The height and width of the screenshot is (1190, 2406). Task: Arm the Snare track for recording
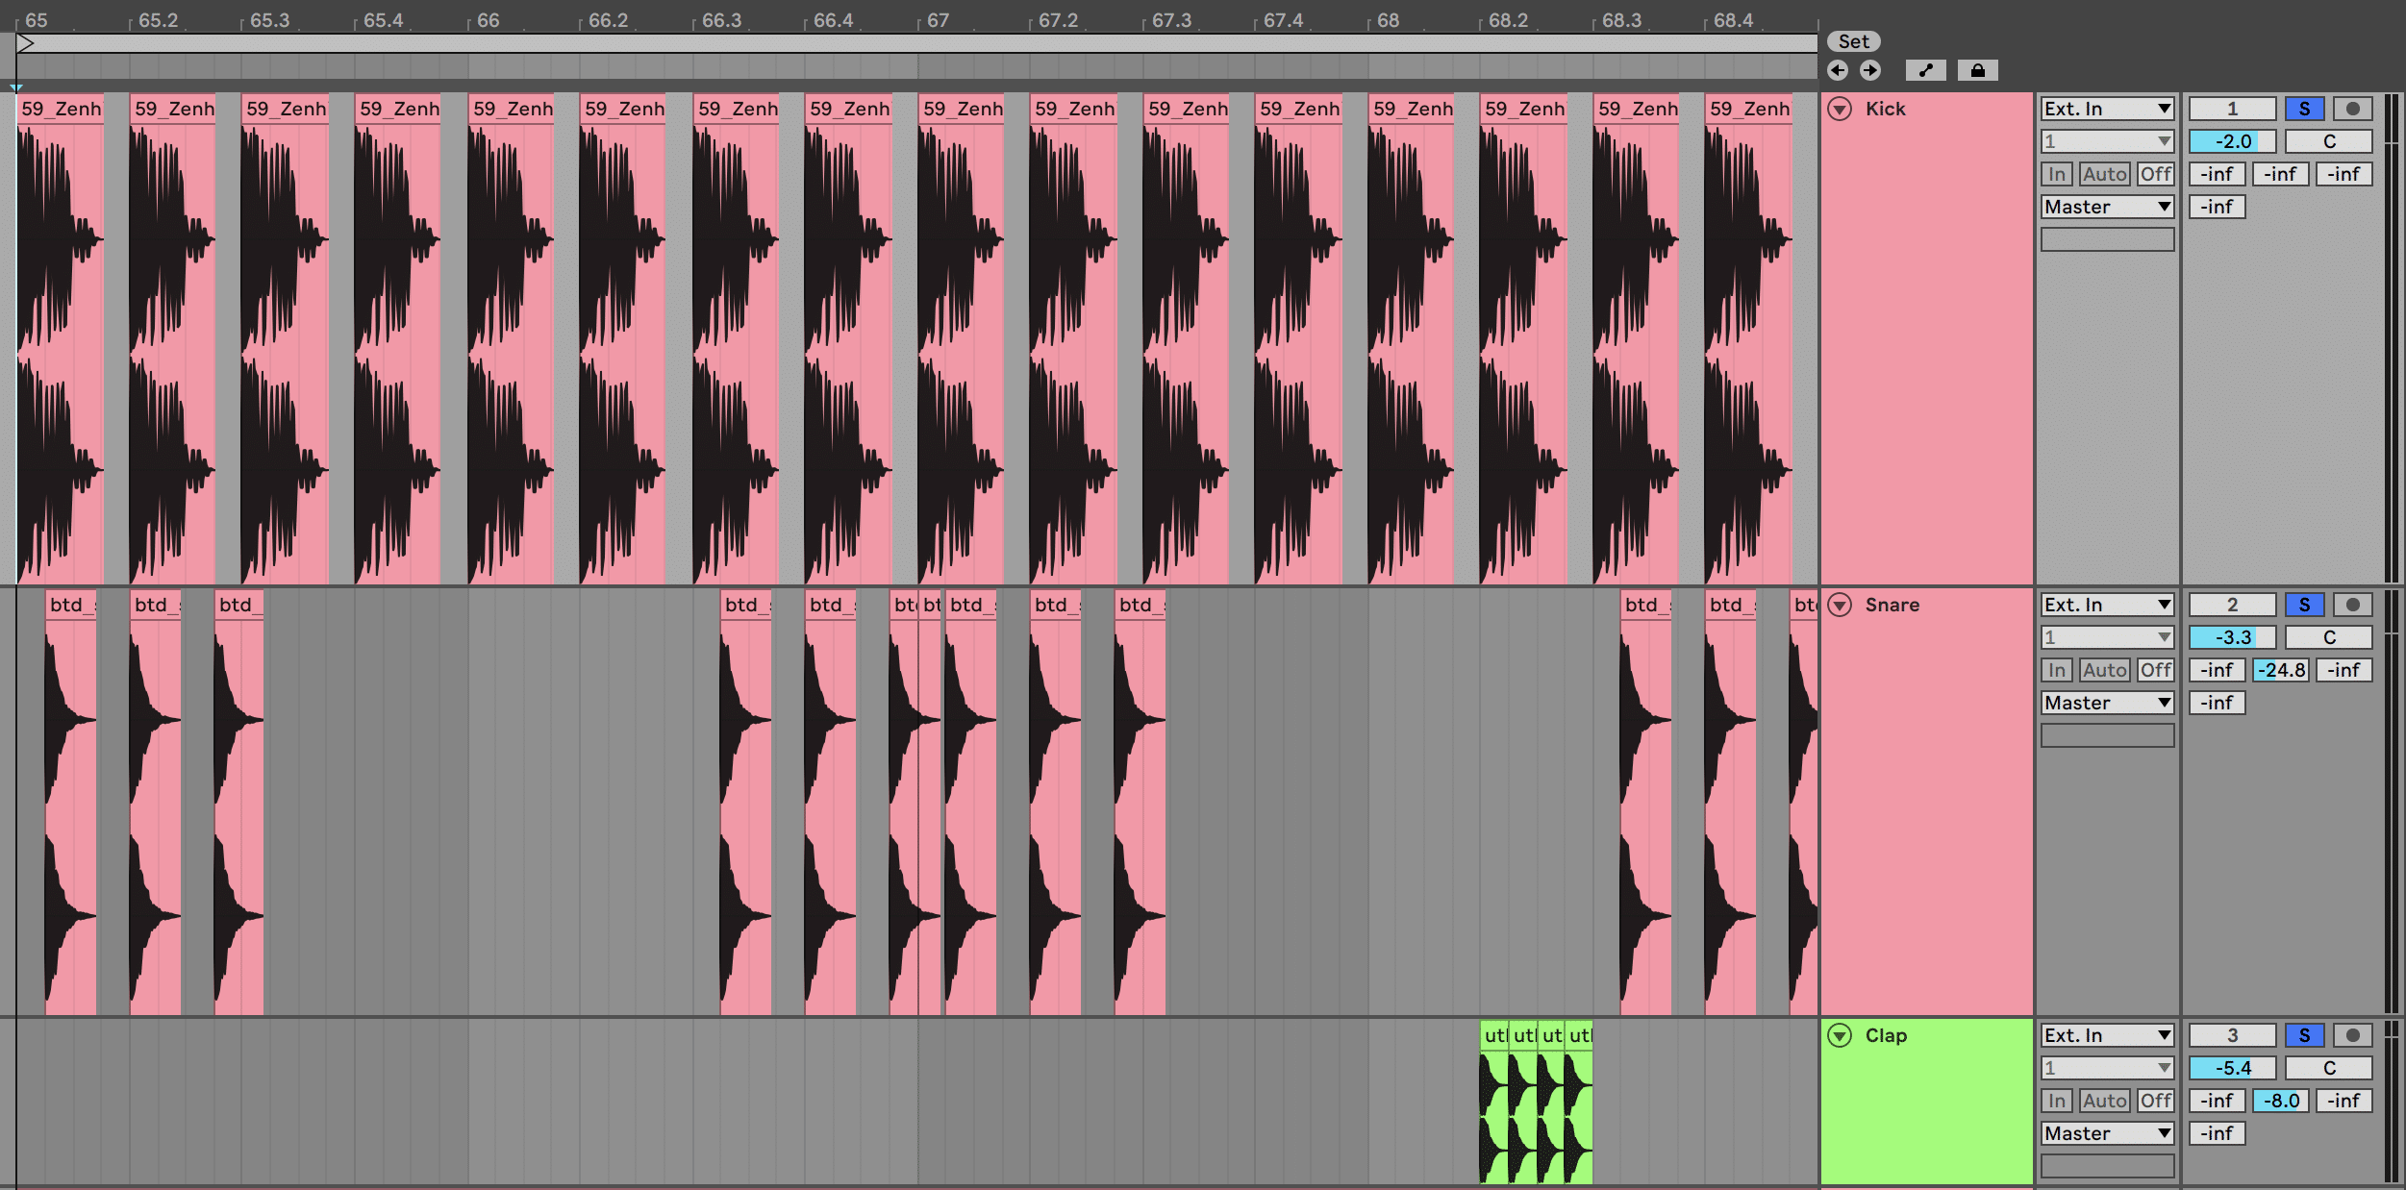2352,605
